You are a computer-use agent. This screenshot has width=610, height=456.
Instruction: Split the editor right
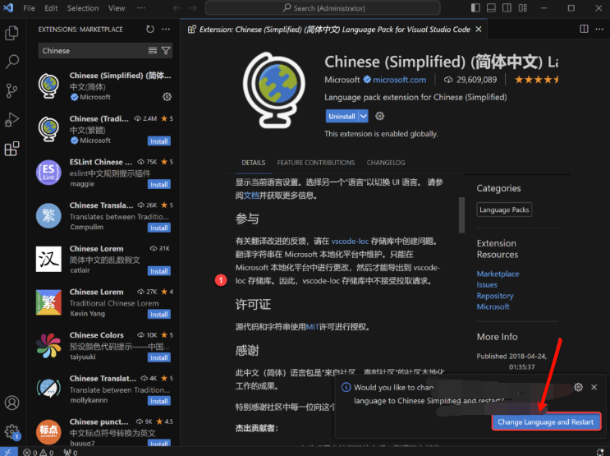point(584,30)
